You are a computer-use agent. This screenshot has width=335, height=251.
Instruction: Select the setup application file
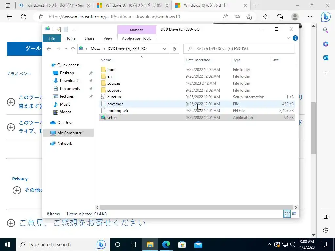coord(197,118)
